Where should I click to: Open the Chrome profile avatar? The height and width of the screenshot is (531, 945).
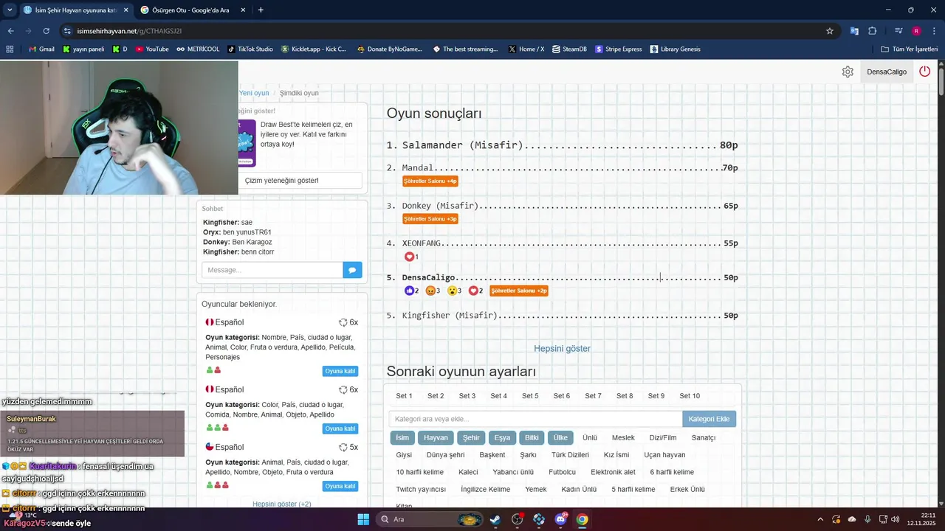coord(916,31)
